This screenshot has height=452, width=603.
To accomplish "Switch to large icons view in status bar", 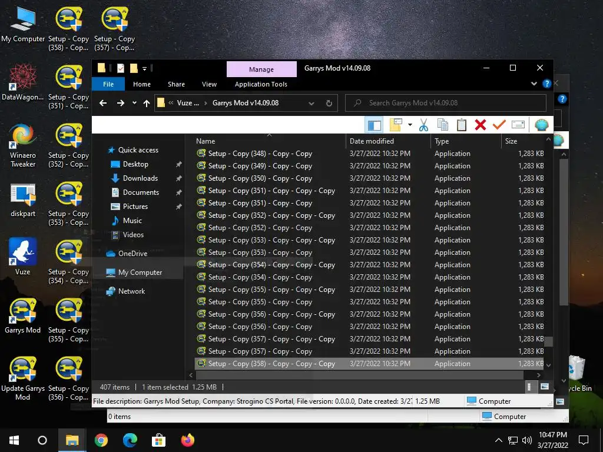I will [545, 387].
